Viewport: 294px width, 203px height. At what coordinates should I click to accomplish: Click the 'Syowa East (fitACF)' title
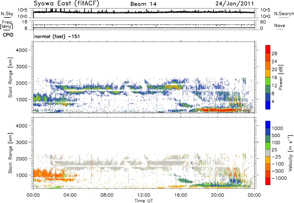(66, 3)
